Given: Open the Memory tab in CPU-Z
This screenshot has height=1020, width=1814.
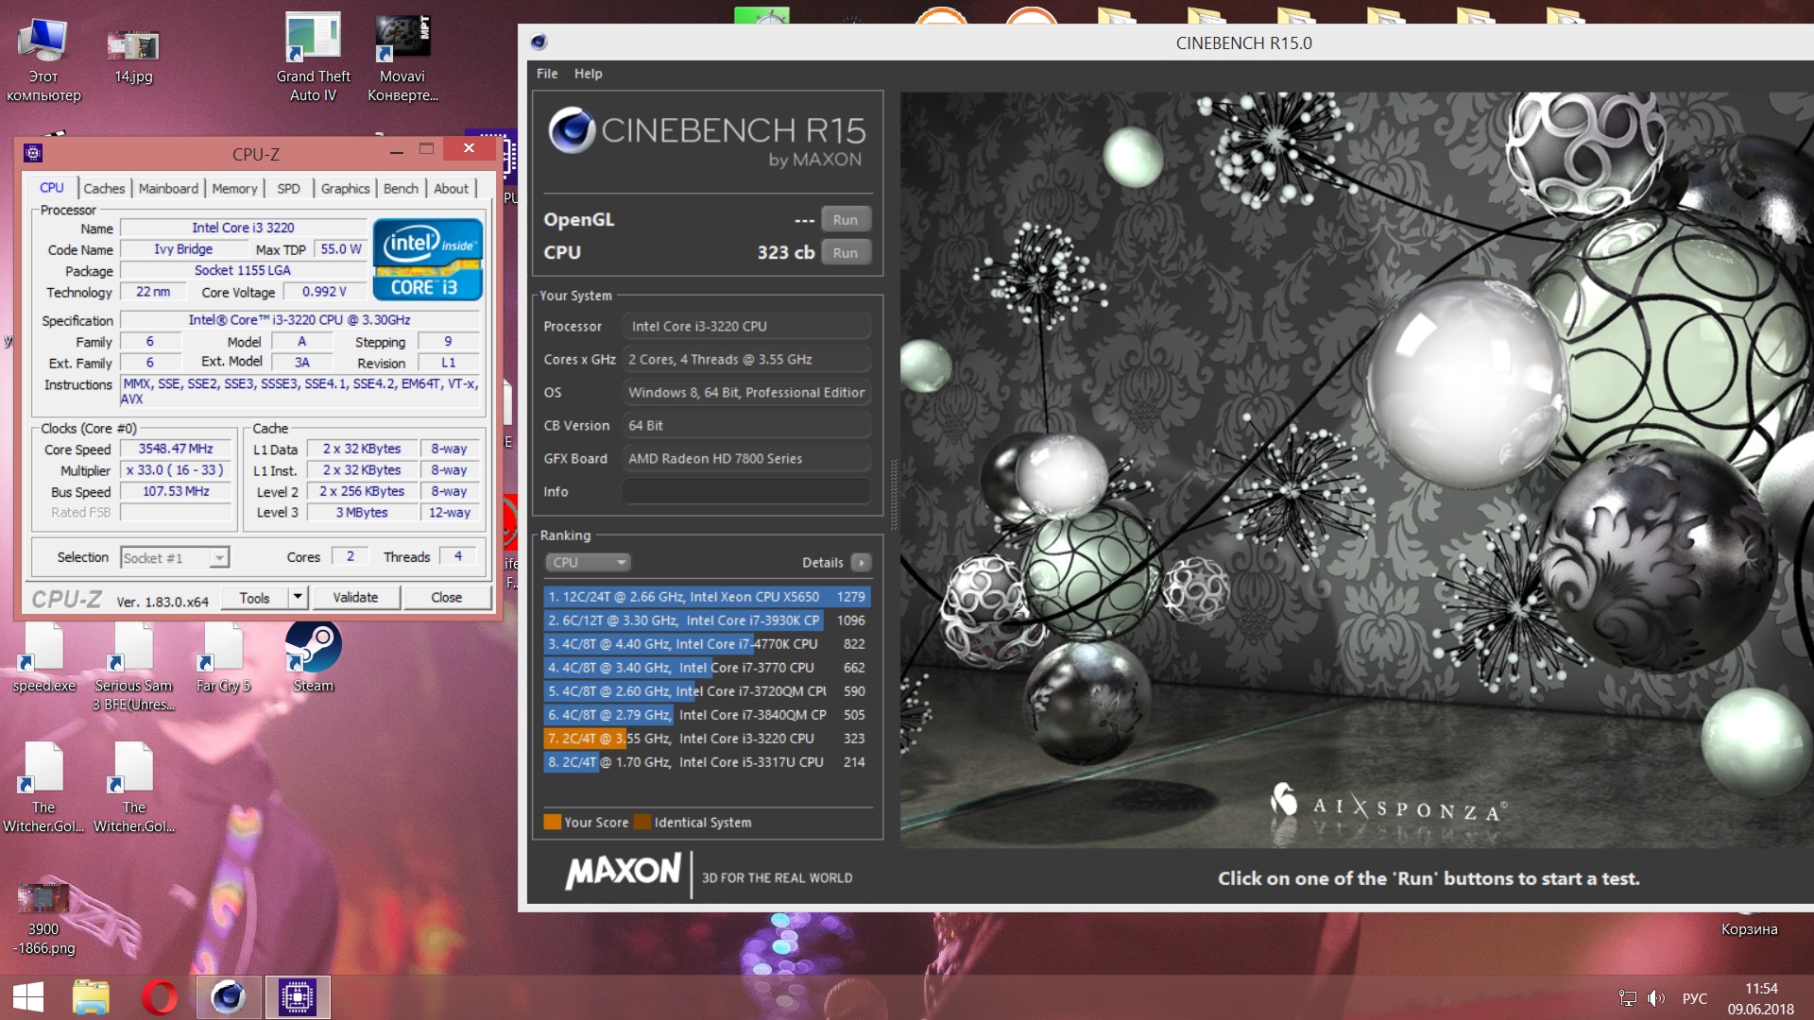Looking at the screenshot, I should (234, 189).
